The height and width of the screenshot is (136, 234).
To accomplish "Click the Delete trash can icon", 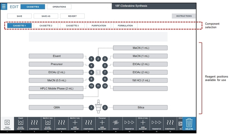I will click(189, 125).
